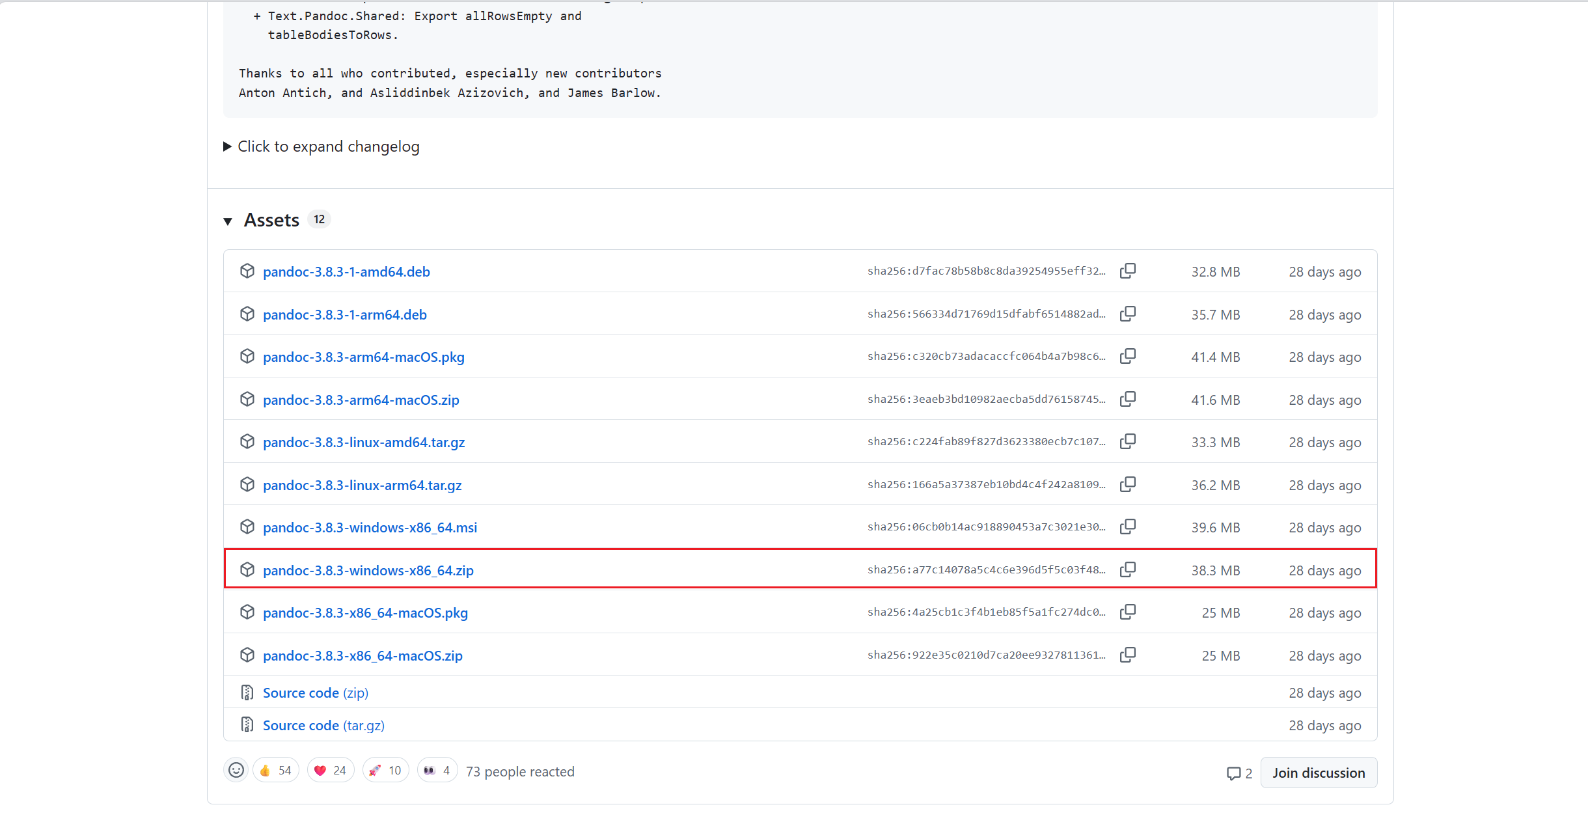Viewport: 1588px width, 822px height.
Task: Click package icon beside linux-amd64.tar.gz
Action: click(x=247, y=441)
